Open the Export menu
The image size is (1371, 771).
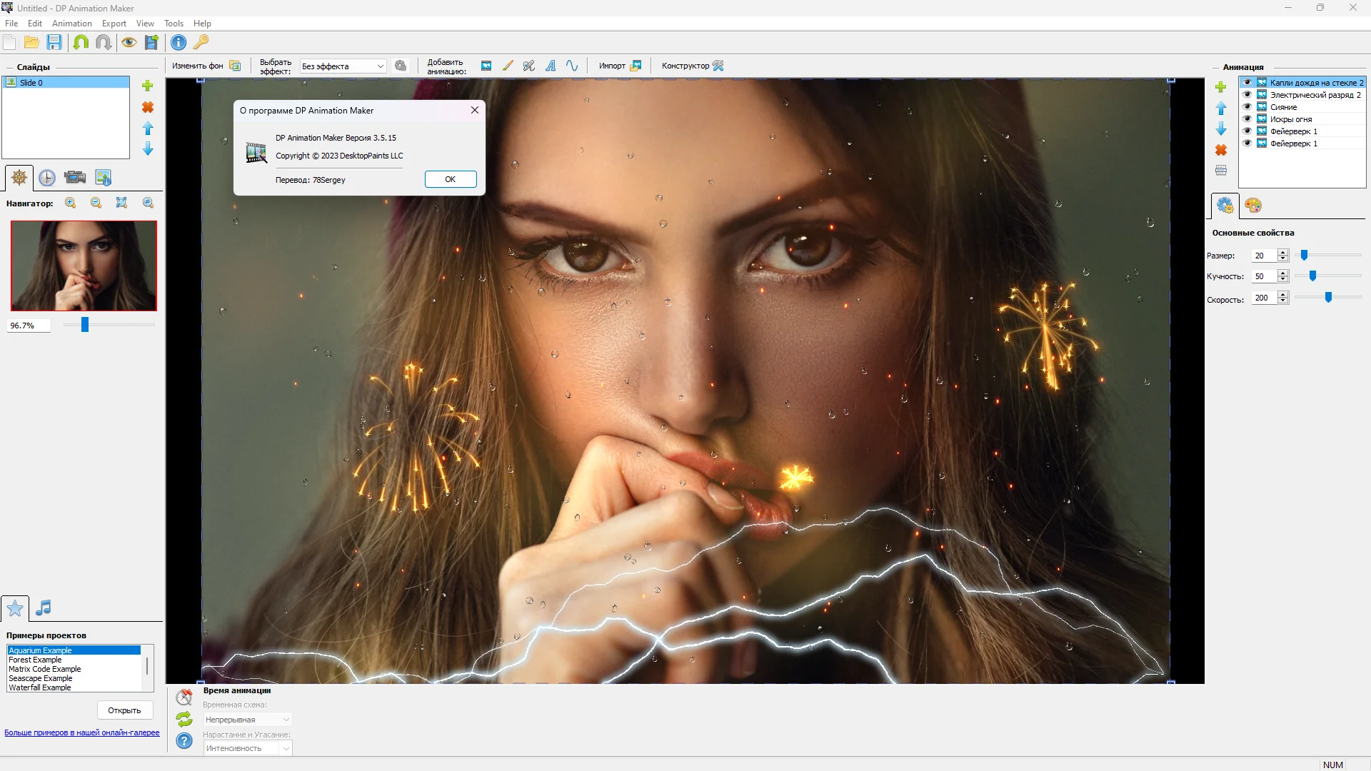tap(114, 24)
